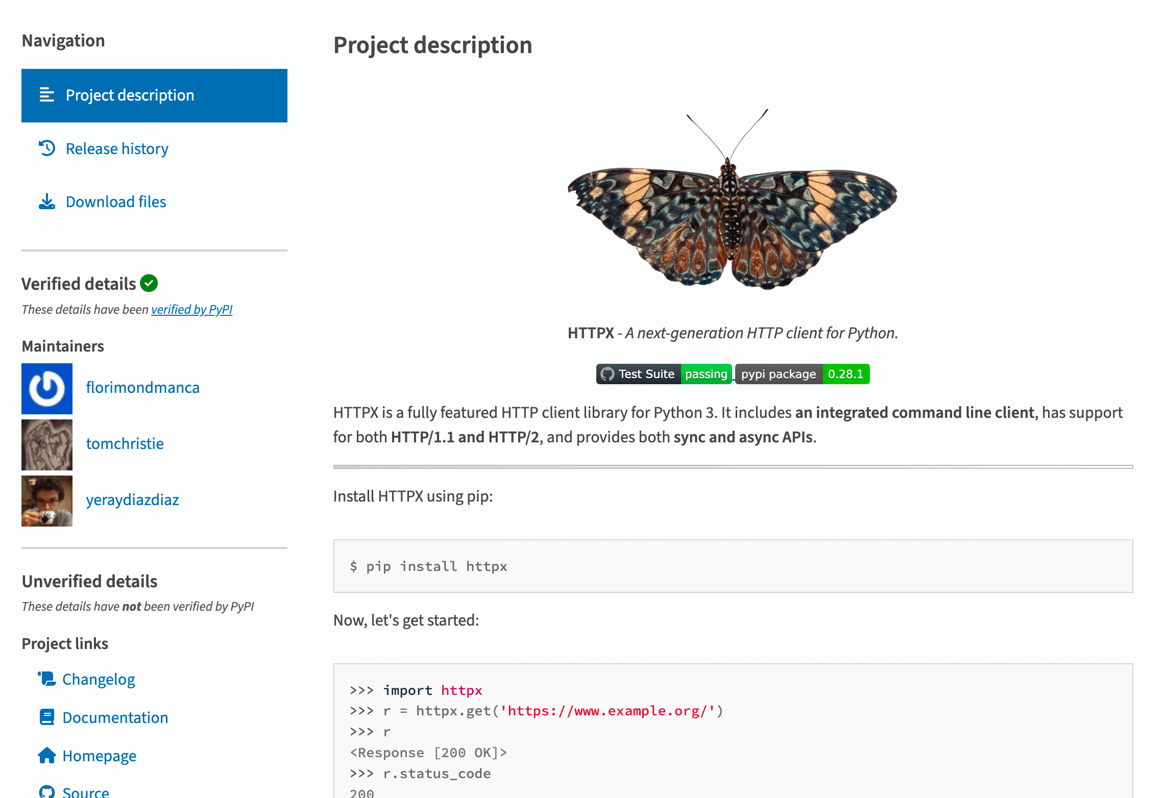
Task: Click the 'Now, let's get started:' text
Action: point(406,620)
